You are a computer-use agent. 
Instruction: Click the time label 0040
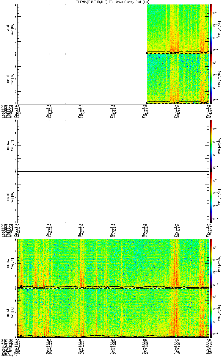point(81,353)
